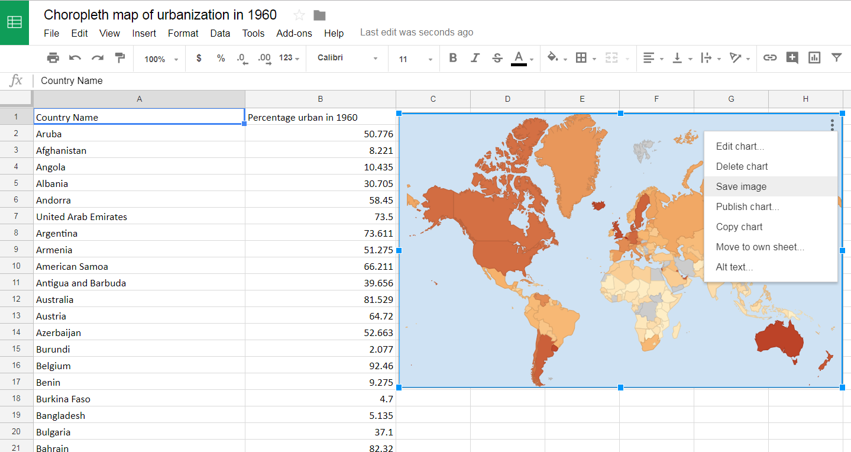Toggle italic formatting
This screenshot has height=452, width=851.
[x=475, y=58]
